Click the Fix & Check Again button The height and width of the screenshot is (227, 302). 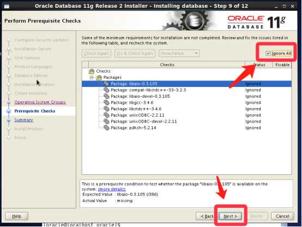(x=135, y=53)
